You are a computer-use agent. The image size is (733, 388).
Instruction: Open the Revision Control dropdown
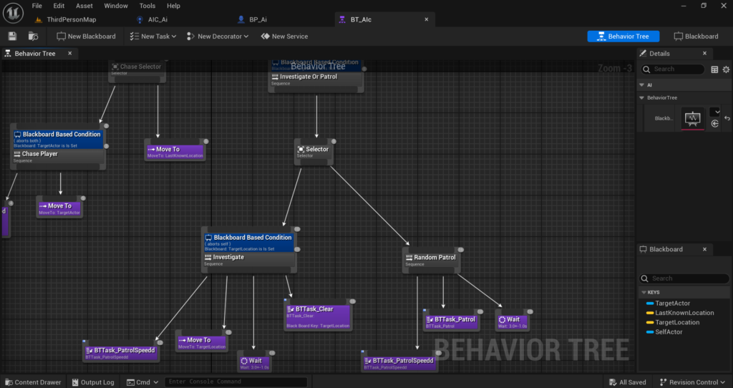click(x=692, y=382)
